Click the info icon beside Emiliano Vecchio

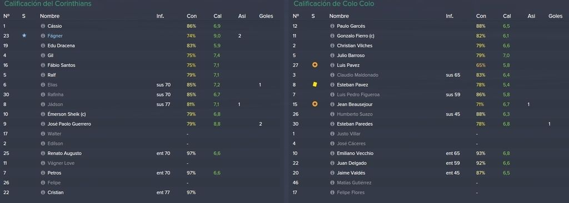coord(332,154)
